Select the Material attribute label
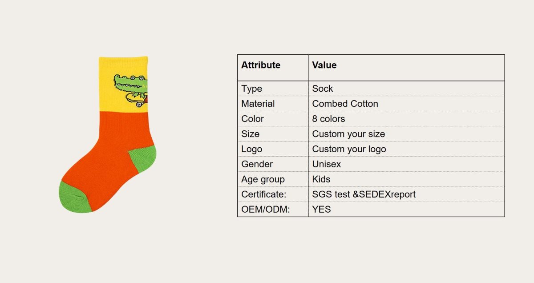The height and width of the screenshot is (283, 534). pos(258,104)
